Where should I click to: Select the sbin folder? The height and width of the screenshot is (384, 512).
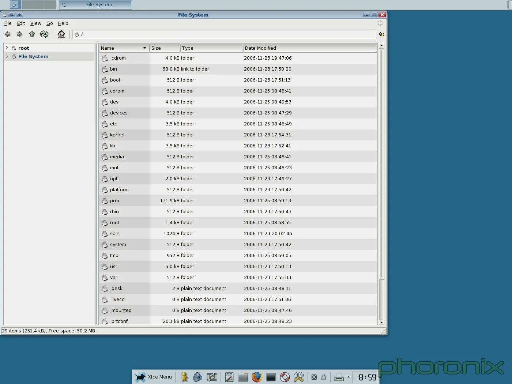238,234
